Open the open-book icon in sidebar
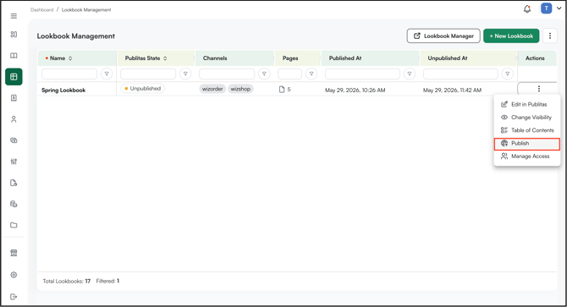 click(14, 56)
